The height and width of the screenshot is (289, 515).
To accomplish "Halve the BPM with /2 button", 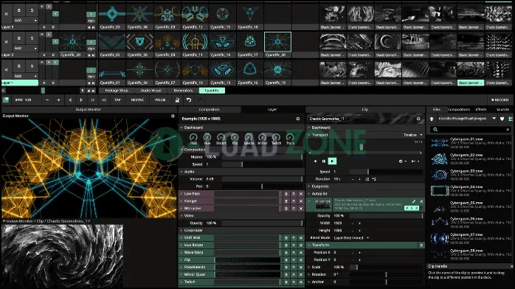I will (93, 100).
